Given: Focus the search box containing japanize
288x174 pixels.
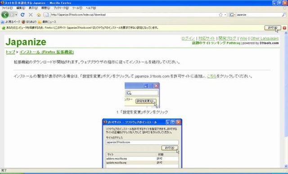Looking at the screenshot, I should [259, 15].
